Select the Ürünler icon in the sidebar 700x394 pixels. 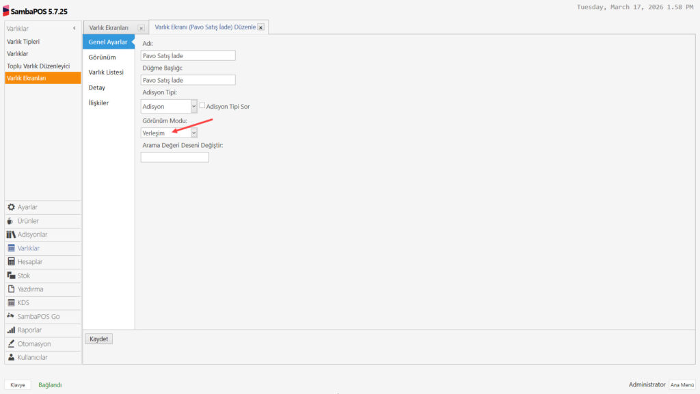(x=11, y=221)
